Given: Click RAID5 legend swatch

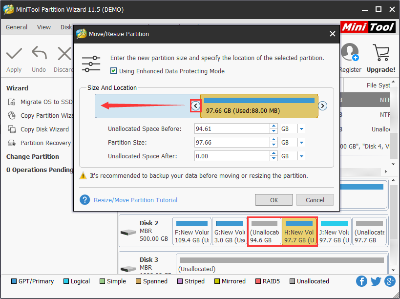Looking at the screenshot, I should pyautogui.click(x=258, y=281).
